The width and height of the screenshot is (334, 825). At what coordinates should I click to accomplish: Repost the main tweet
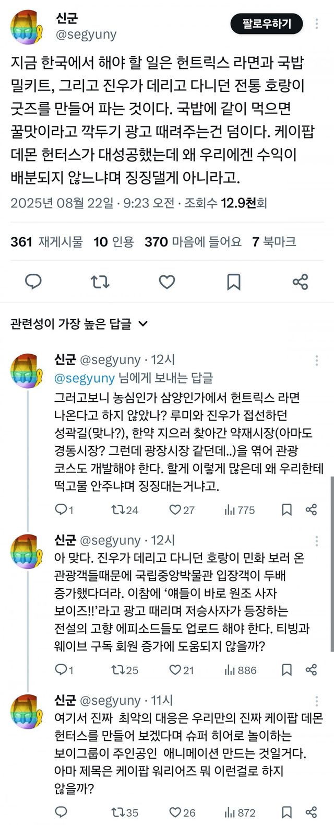tap(100, 282)
